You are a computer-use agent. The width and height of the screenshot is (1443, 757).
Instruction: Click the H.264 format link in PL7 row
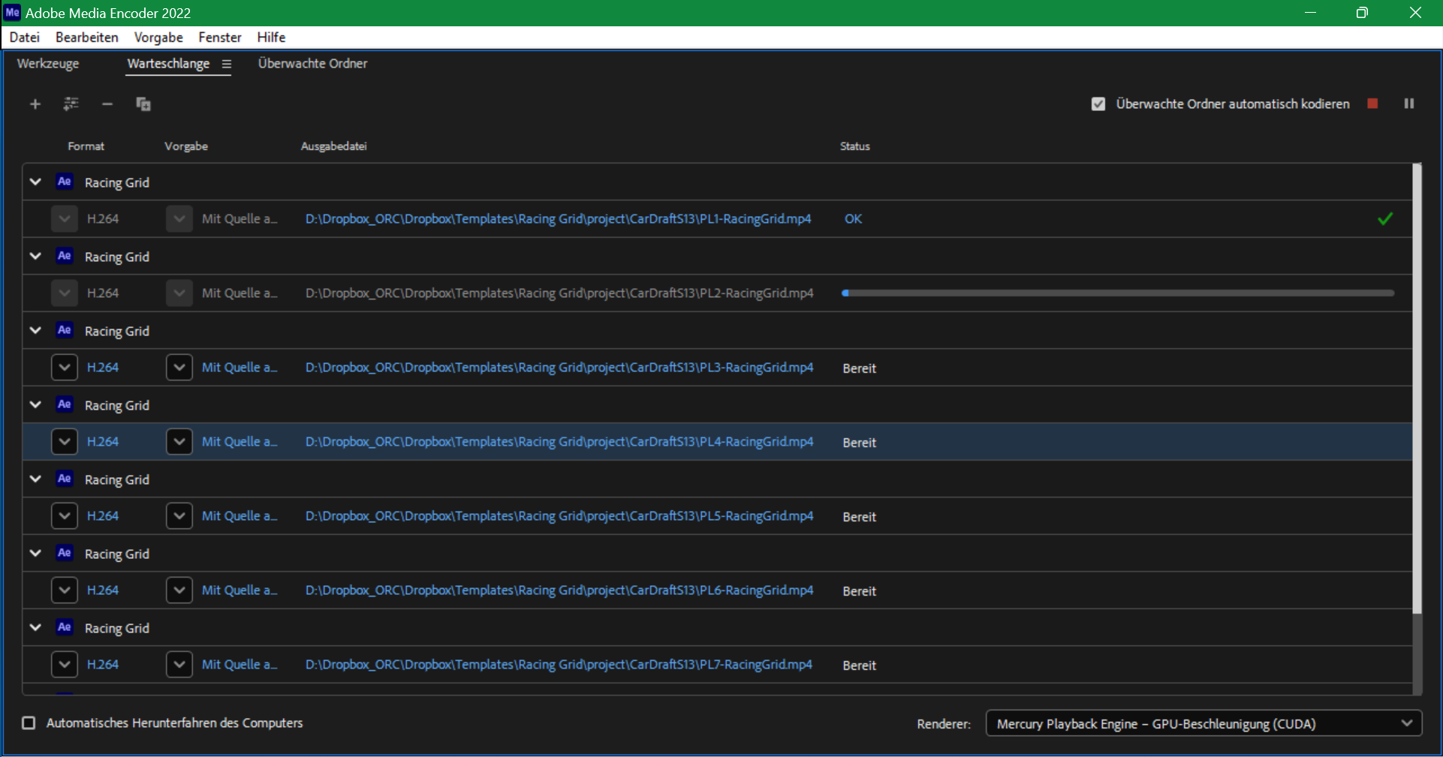(x=103, y=665)
